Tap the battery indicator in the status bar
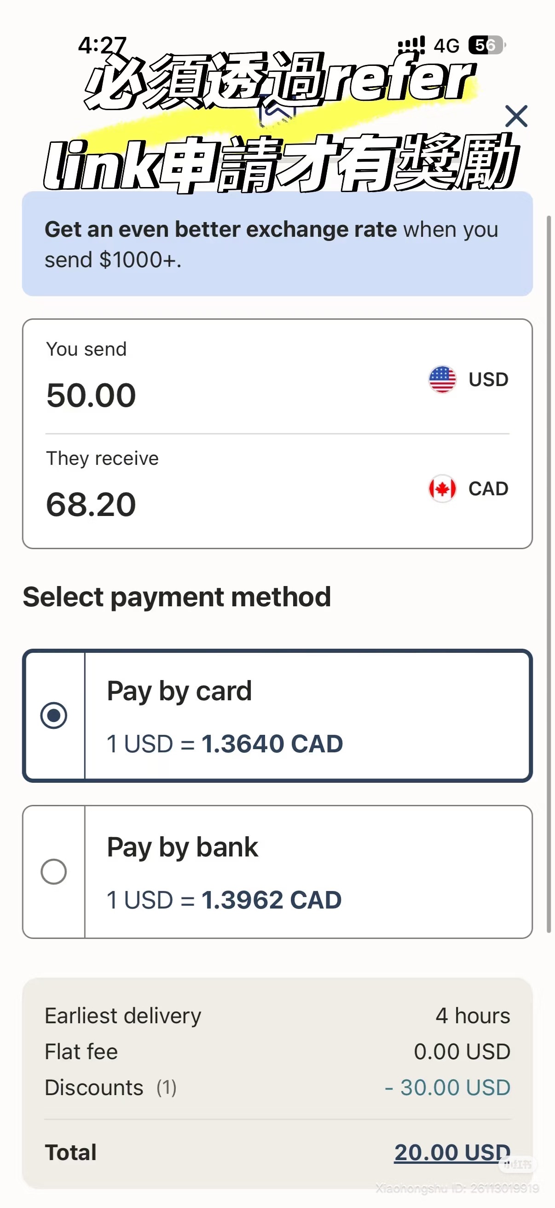 [486, 45]
